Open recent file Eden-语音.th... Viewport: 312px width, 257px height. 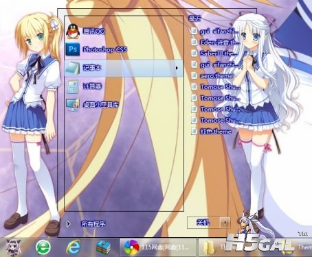(x=216, y=42)
